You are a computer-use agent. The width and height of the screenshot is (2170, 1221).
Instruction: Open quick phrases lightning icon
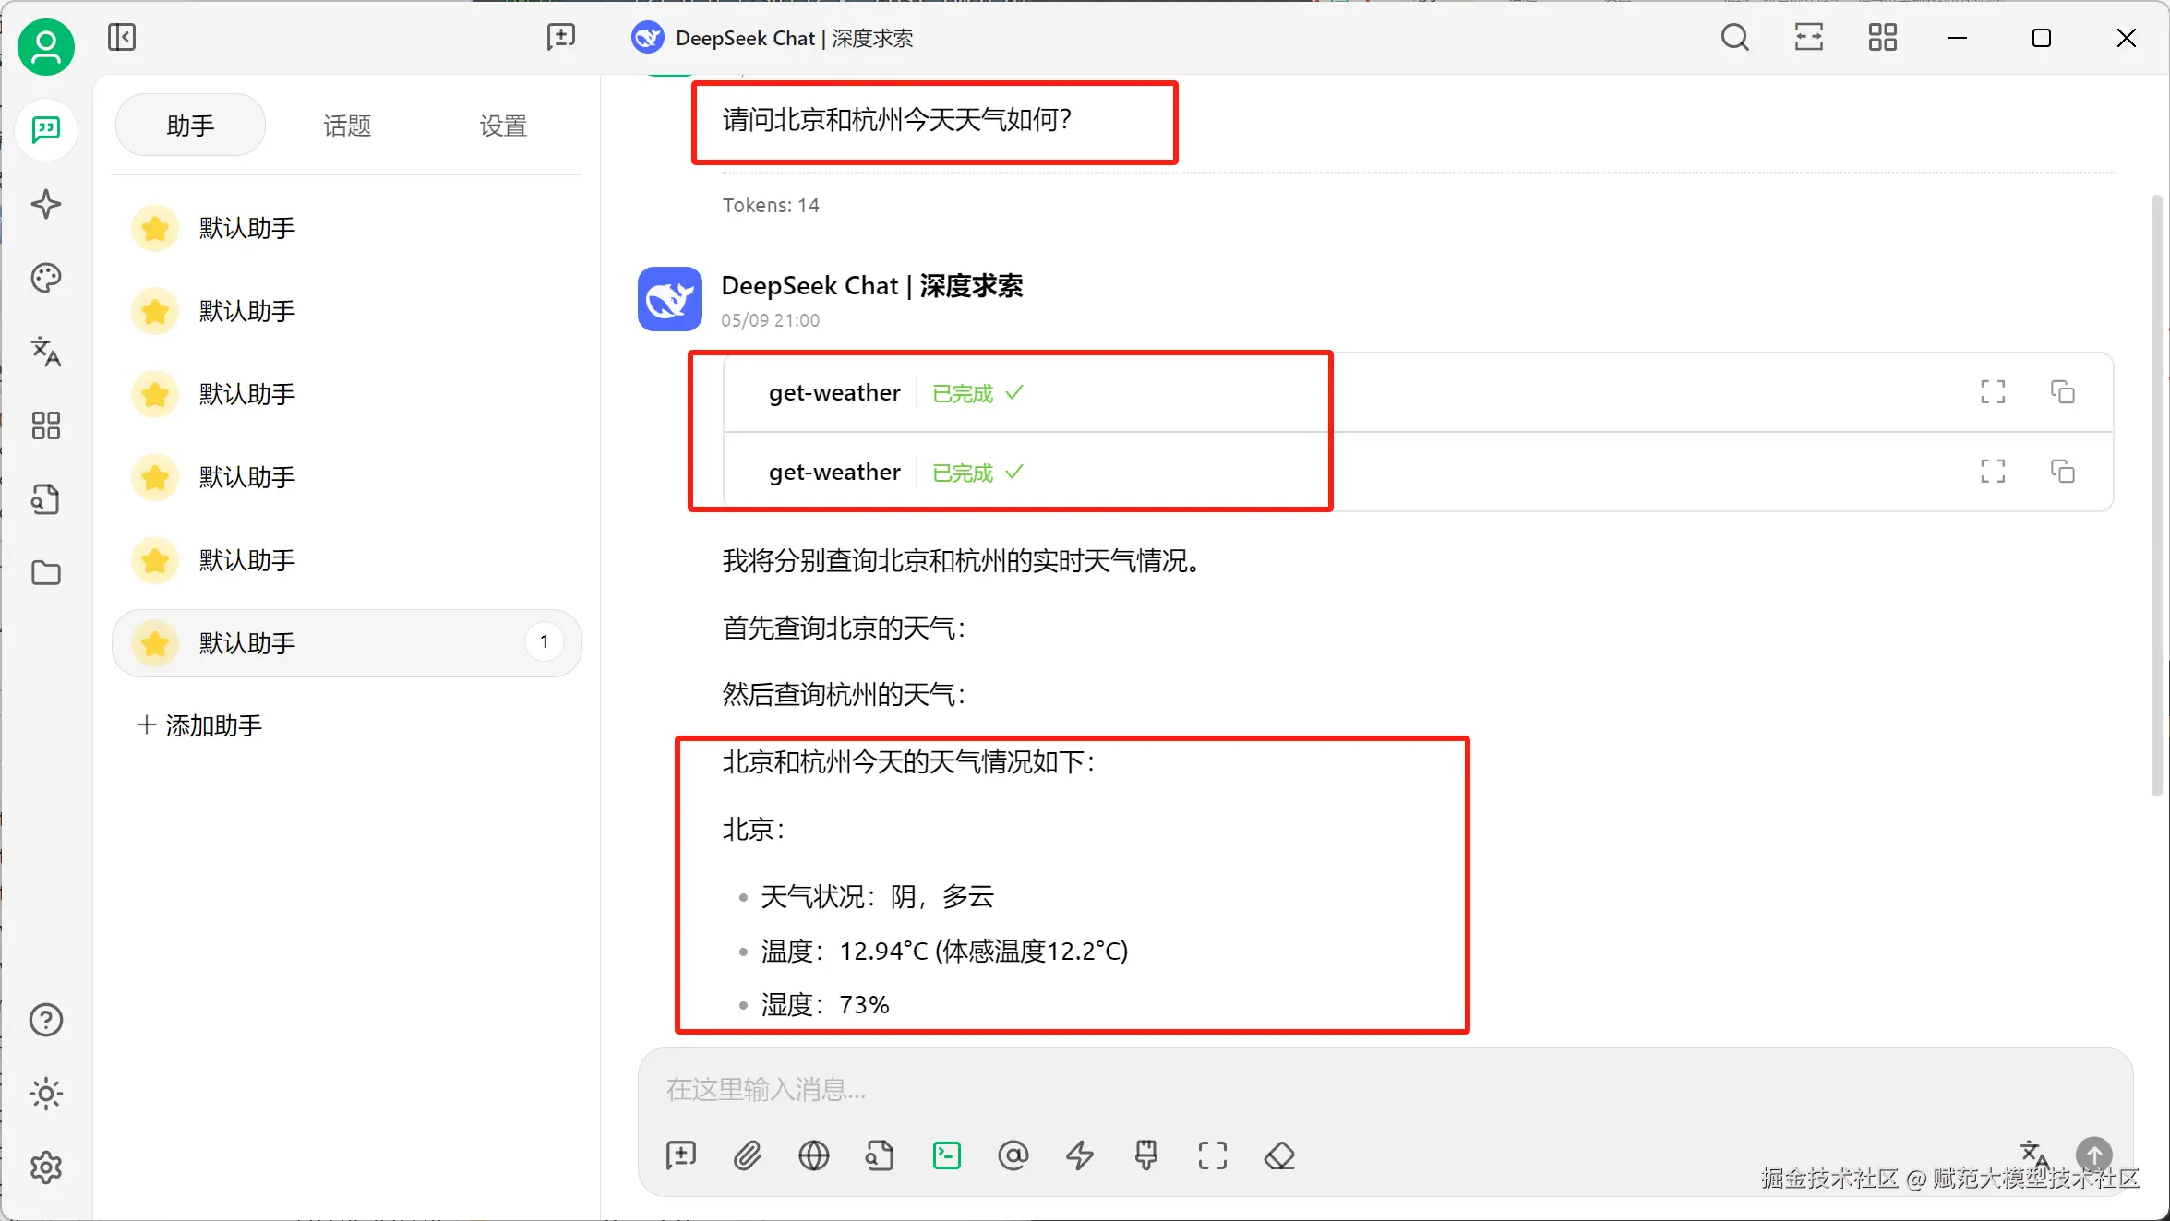tap(1079, 1155)
